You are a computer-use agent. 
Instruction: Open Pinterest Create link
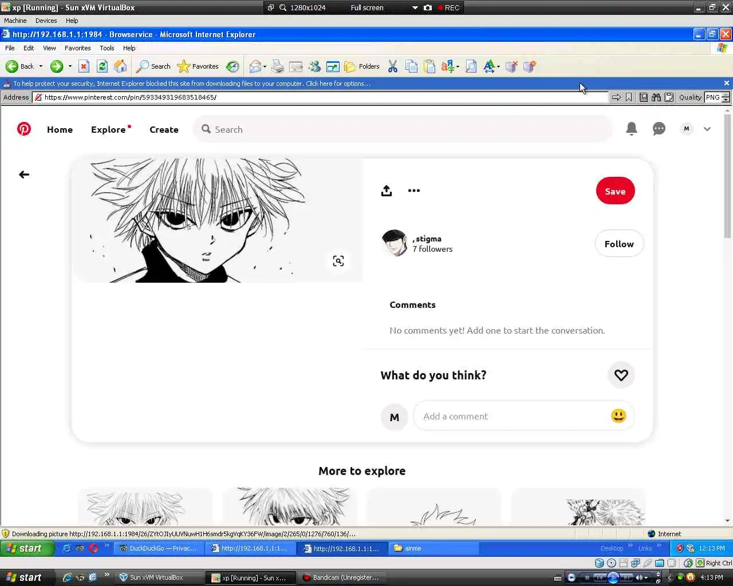[x=164, y=129]
